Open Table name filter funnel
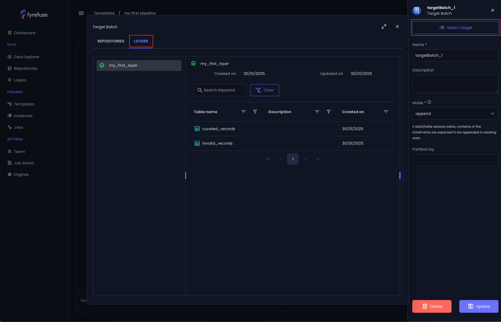The image size is (501, 322). click(255, 112)
